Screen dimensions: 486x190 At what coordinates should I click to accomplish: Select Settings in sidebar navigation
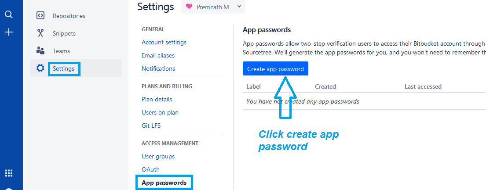pos(63,68)
